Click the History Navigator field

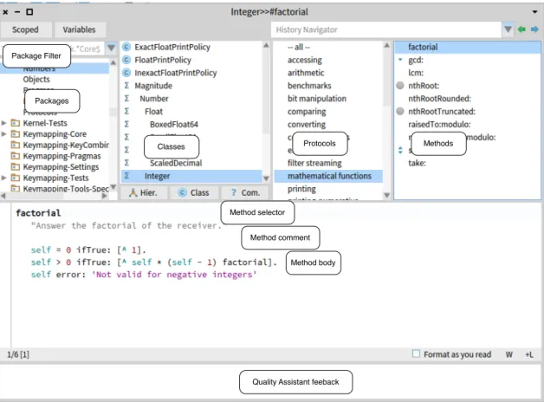[x=386, y=29]
